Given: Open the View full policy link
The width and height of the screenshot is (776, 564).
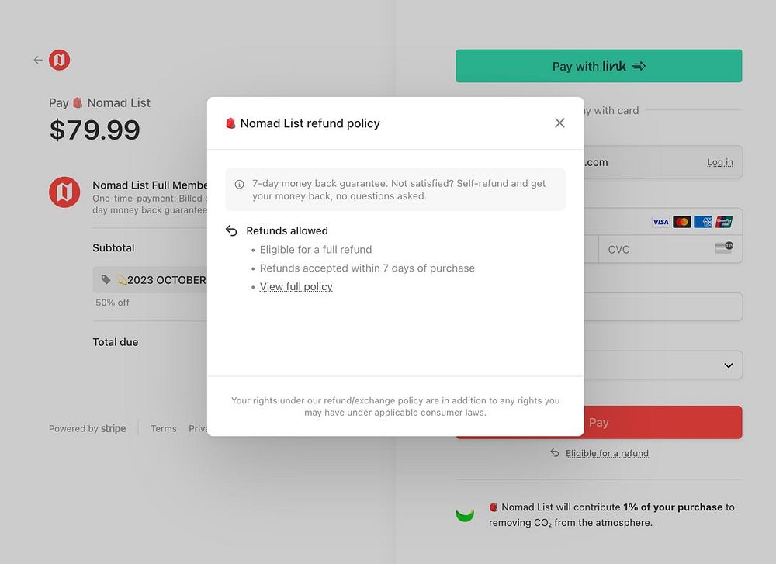Looking at the screenshot, I should coord(296,286).
